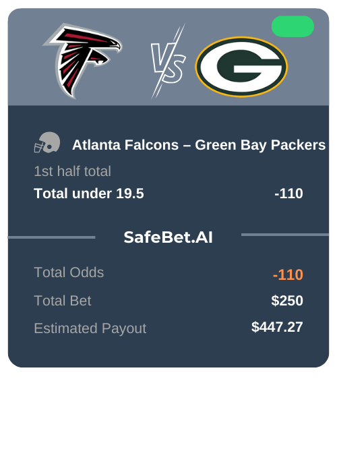Click the orange -110 total odds value
337x472 pixels.
pyautogui.click(x=288, y=274)
